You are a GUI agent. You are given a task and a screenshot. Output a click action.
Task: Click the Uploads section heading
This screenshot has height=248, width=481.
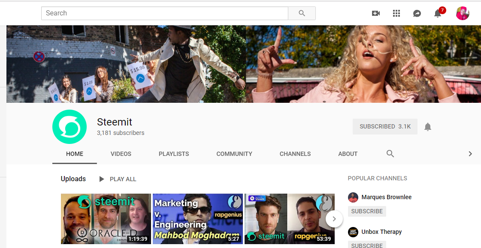(73, 179)
